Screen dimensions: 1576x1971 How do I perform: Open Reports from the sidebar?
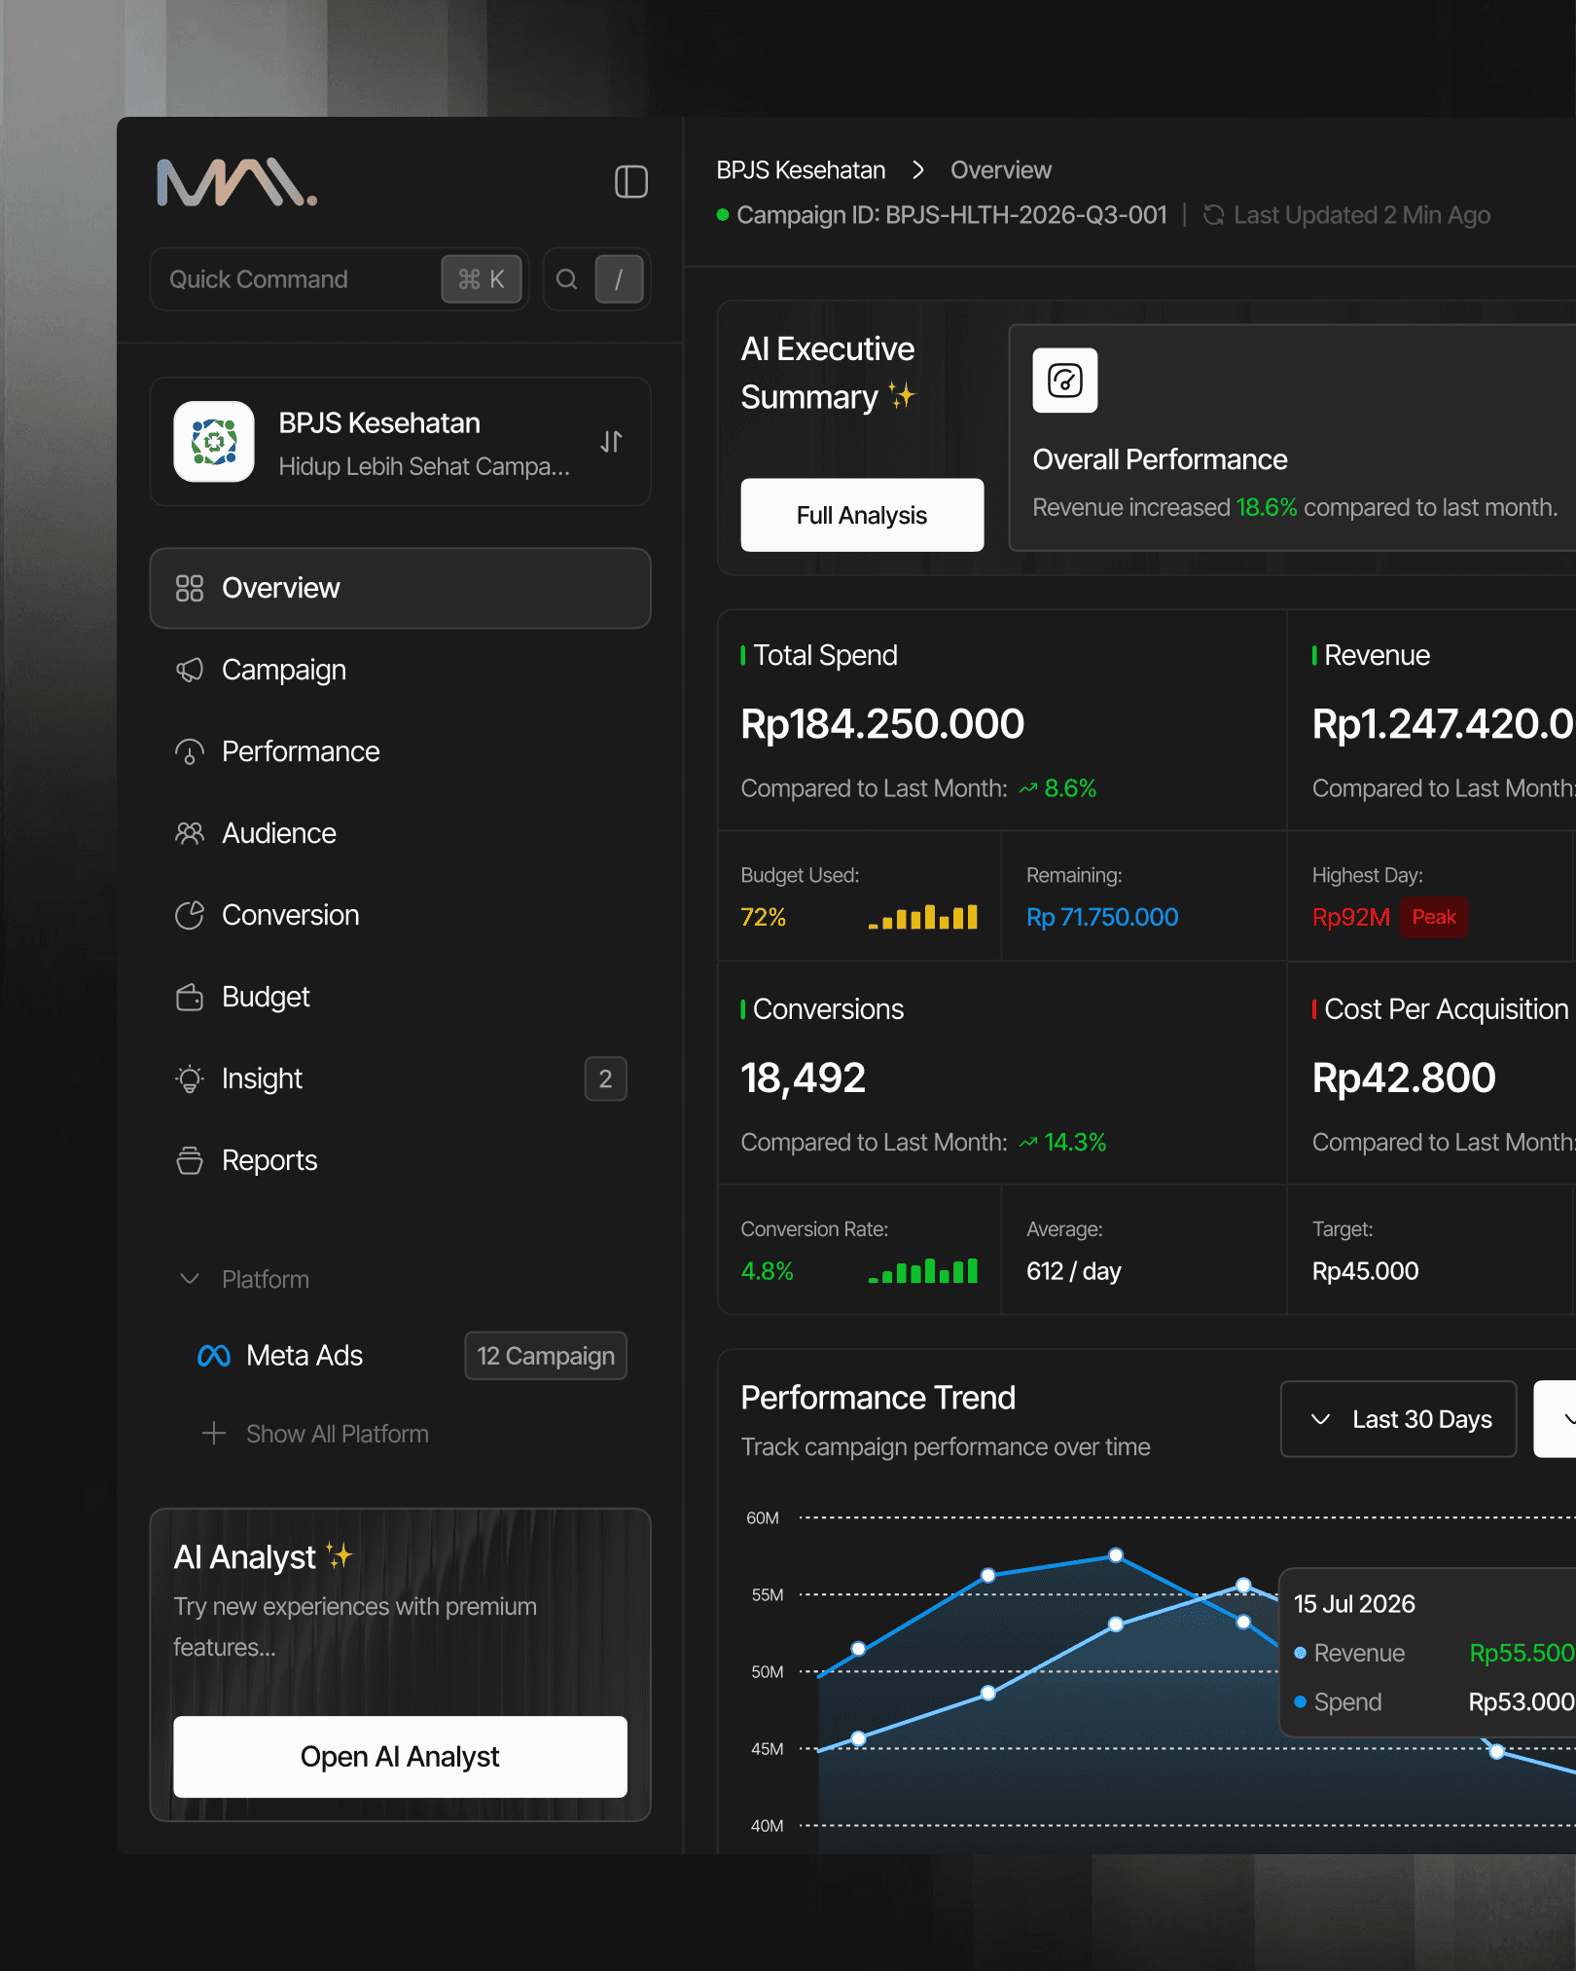pyautogui.click(x=400, y=1160)
